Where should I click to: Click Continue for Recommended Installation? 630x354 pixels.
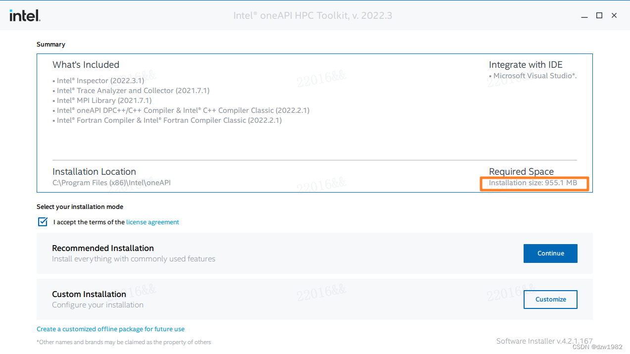[550, 253]
